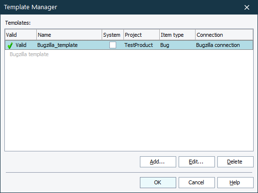Sort by the Name column header
This screenshot has width=258, height=193.
69,35
